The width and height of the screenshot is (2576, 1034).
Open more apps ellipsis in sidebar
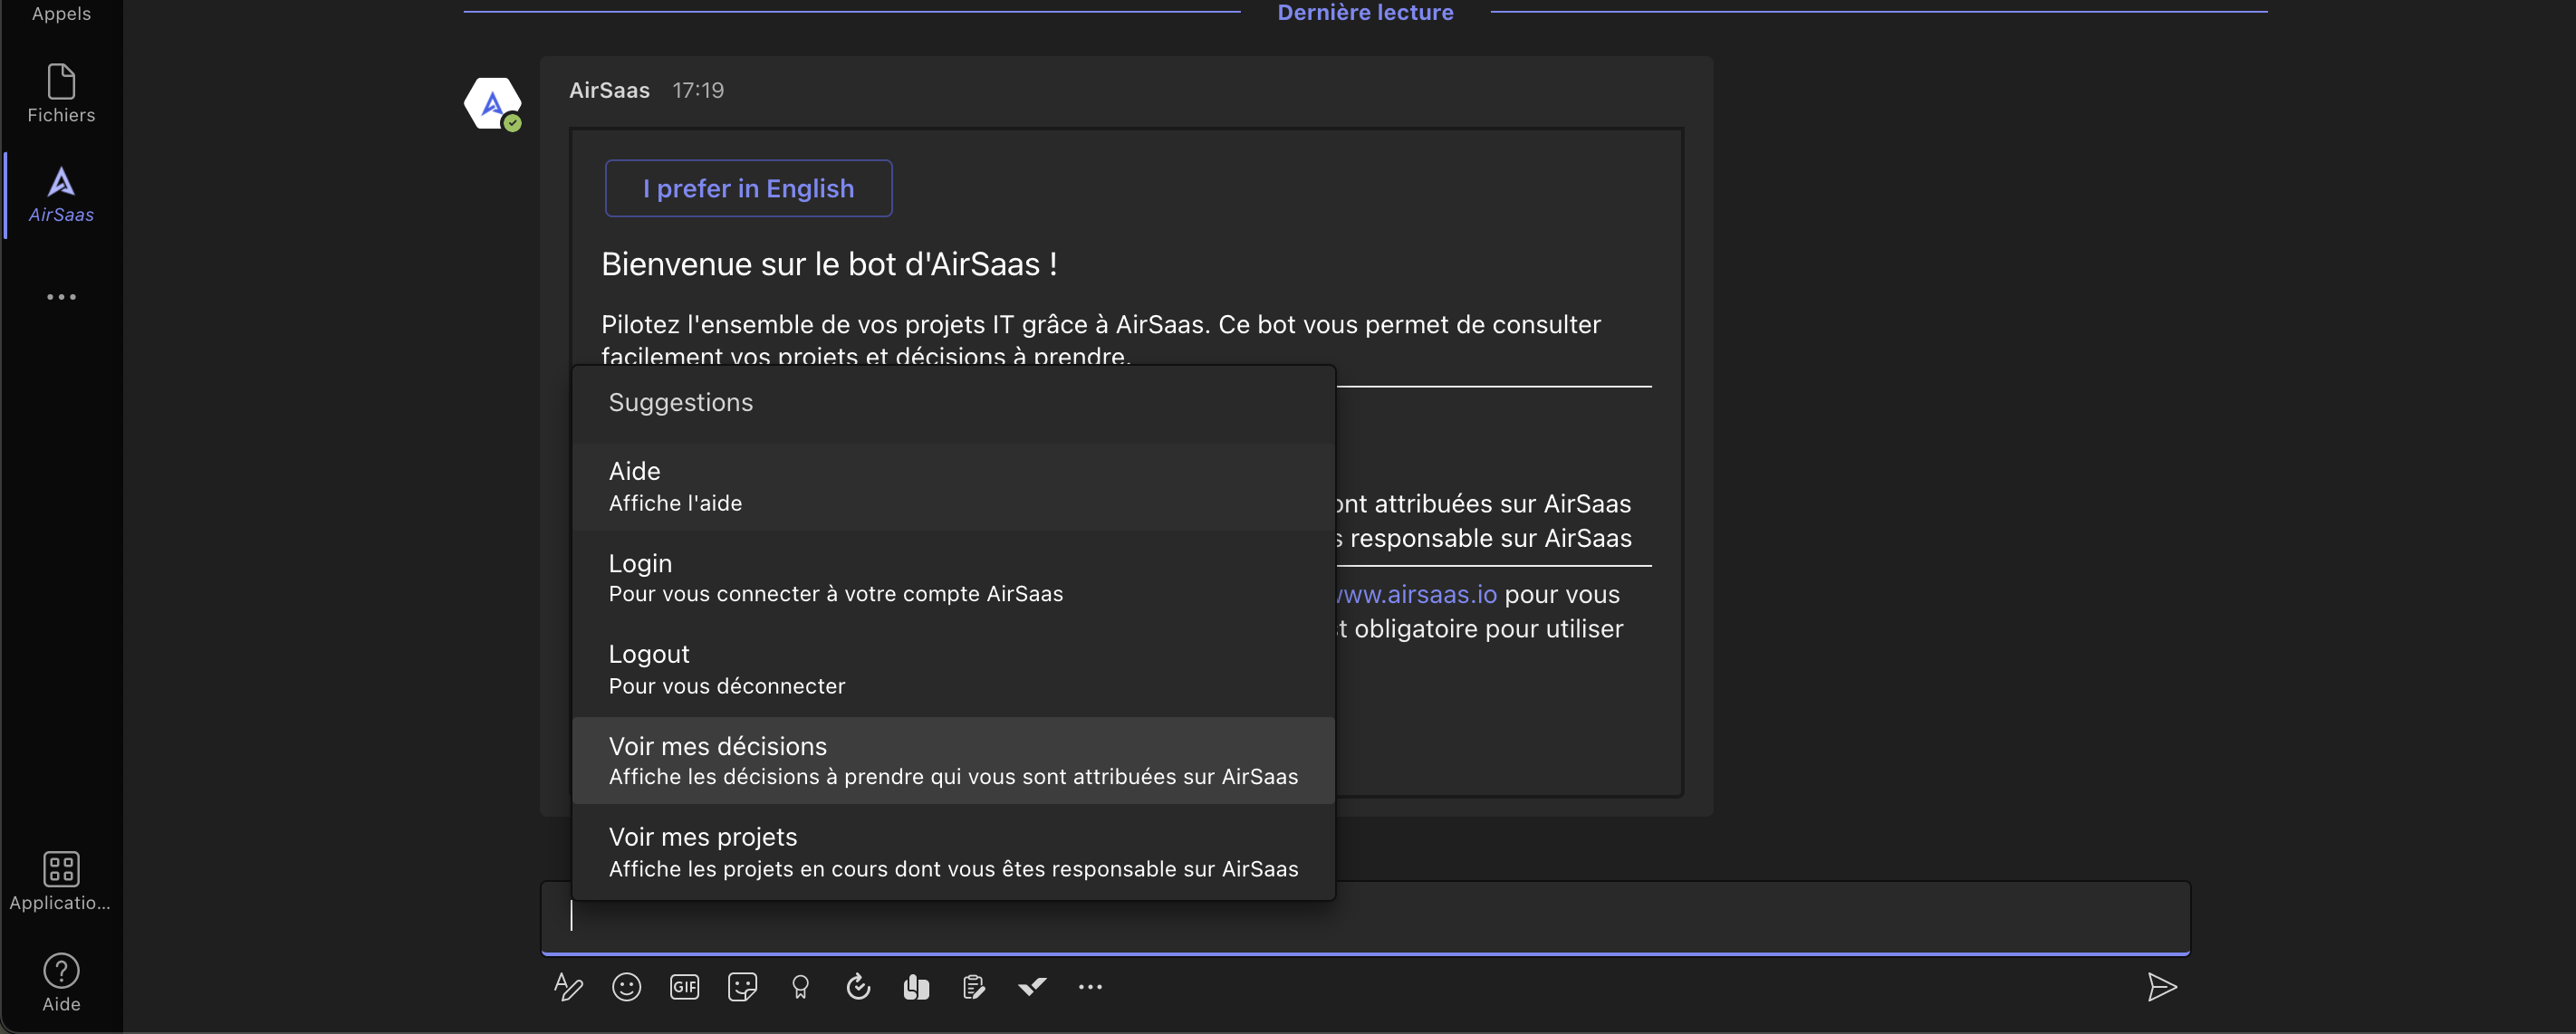(x=61, y=297)
